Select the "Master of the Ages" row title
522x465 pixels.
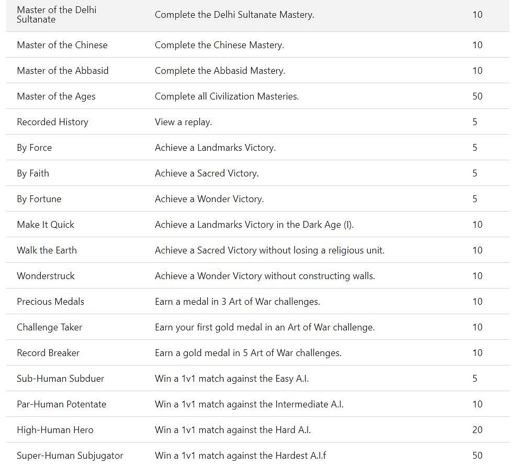pos(56,96)
